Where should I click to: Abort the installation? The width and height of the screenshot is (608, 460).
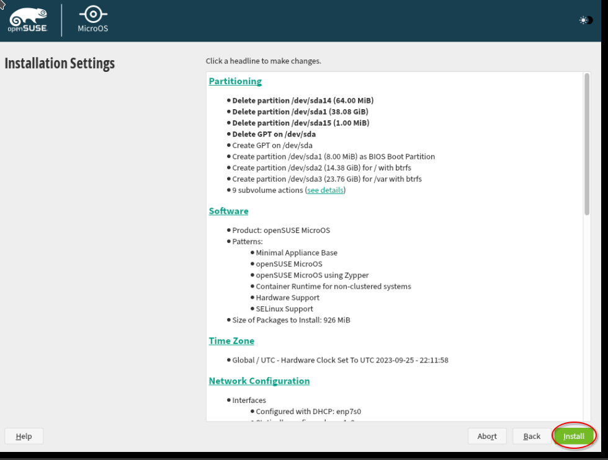[x=487, y=436]
